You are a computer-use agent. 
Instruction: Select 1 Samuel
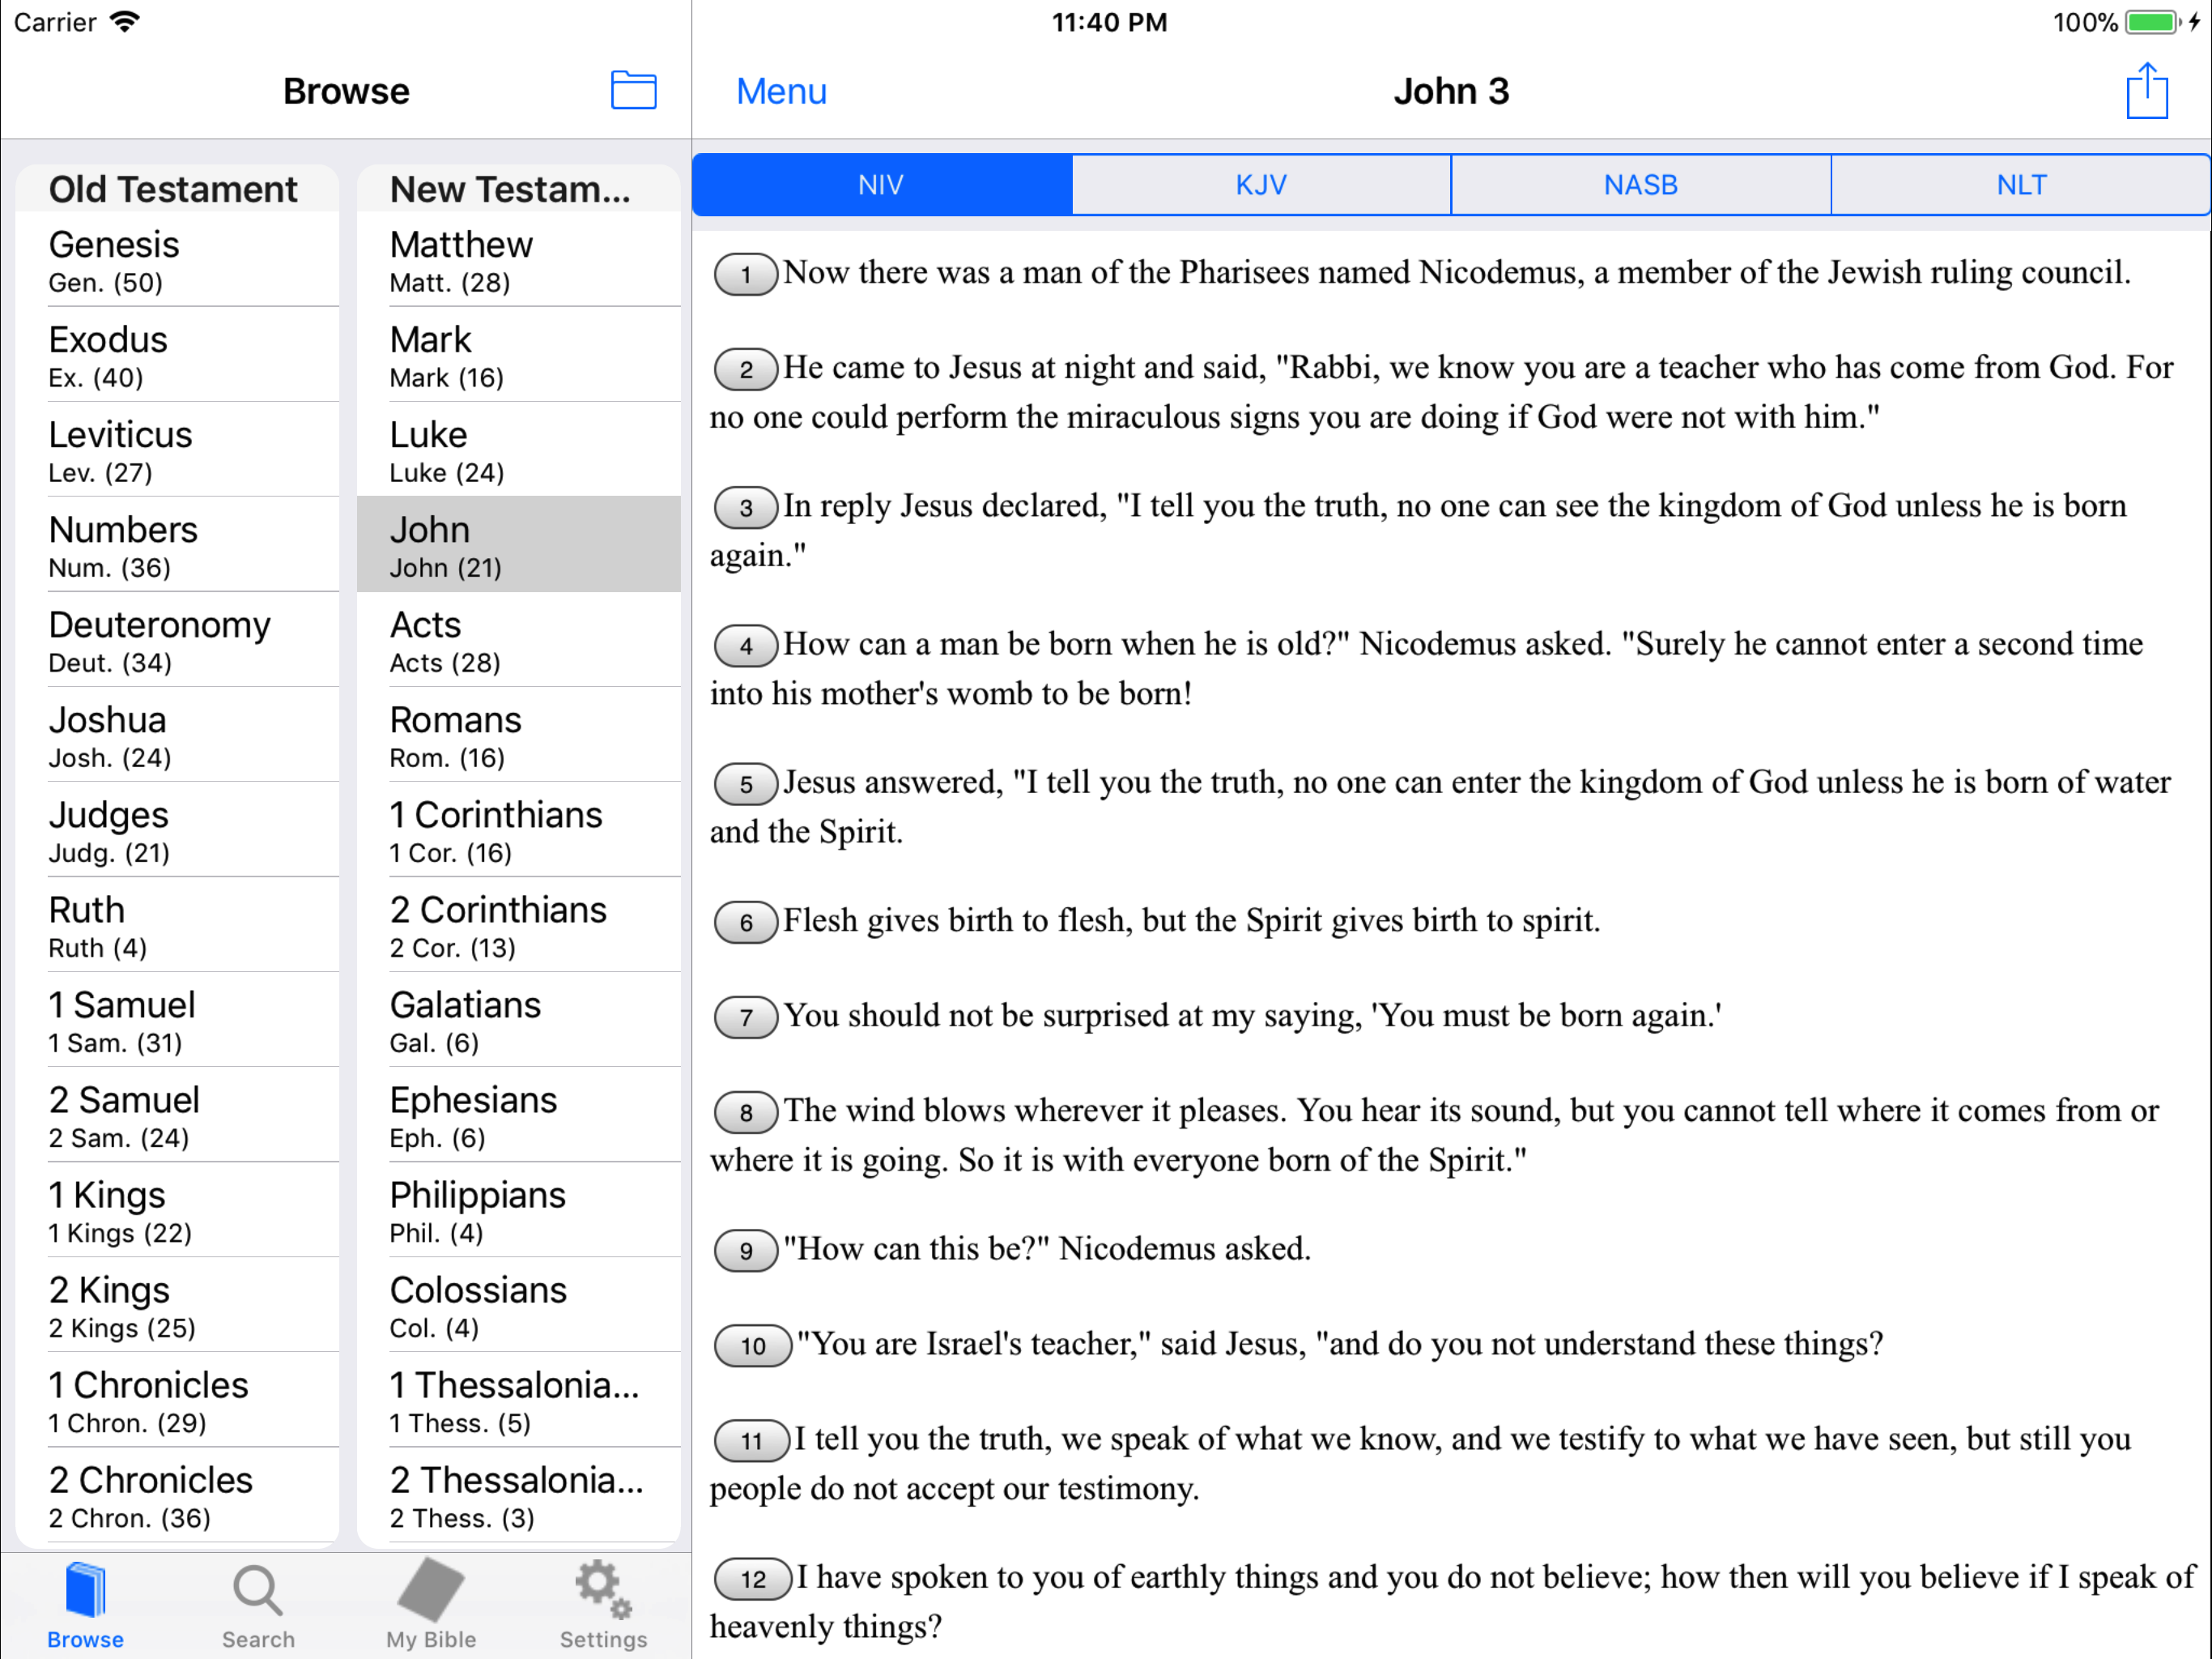pos(178,1020)
